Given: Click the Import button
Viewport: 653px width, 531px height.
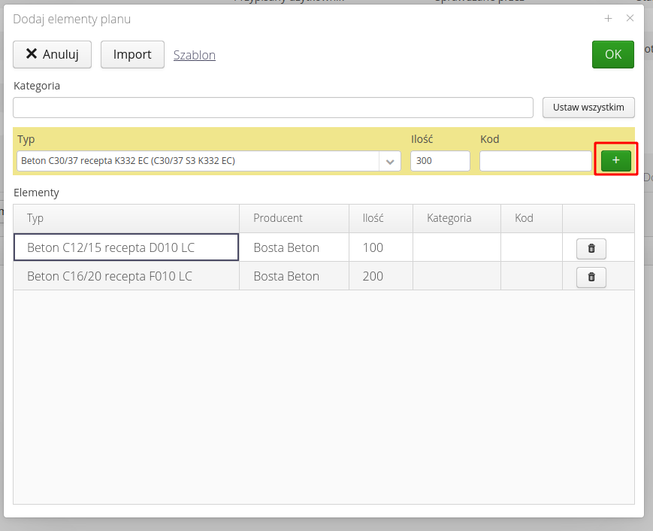Looking at the screenshot, I should pos(132,55).
